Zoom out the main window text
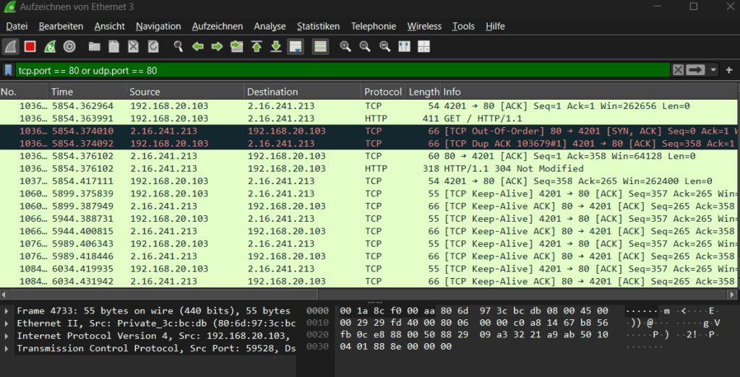 [365, 47]
